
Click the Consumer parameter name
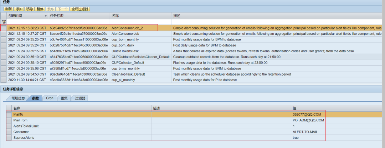click(x=21, y=132)
